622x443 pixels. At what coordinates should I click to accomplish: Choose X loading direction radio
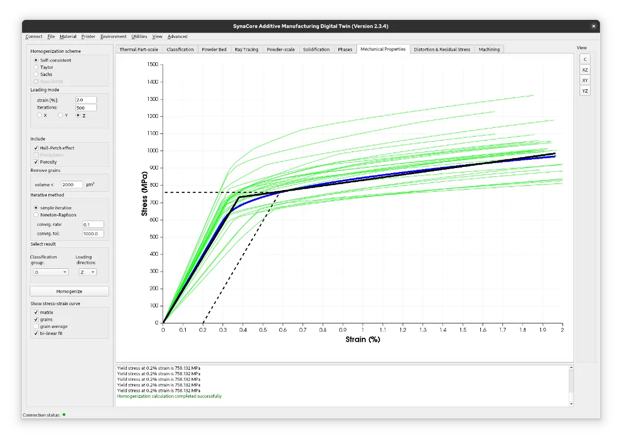(x=39, y=115)
